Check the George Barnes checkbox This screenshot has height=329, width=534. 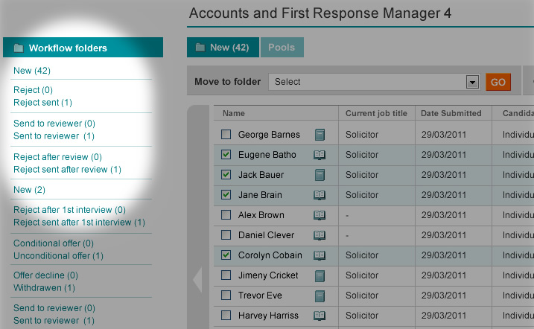[226, 135]
